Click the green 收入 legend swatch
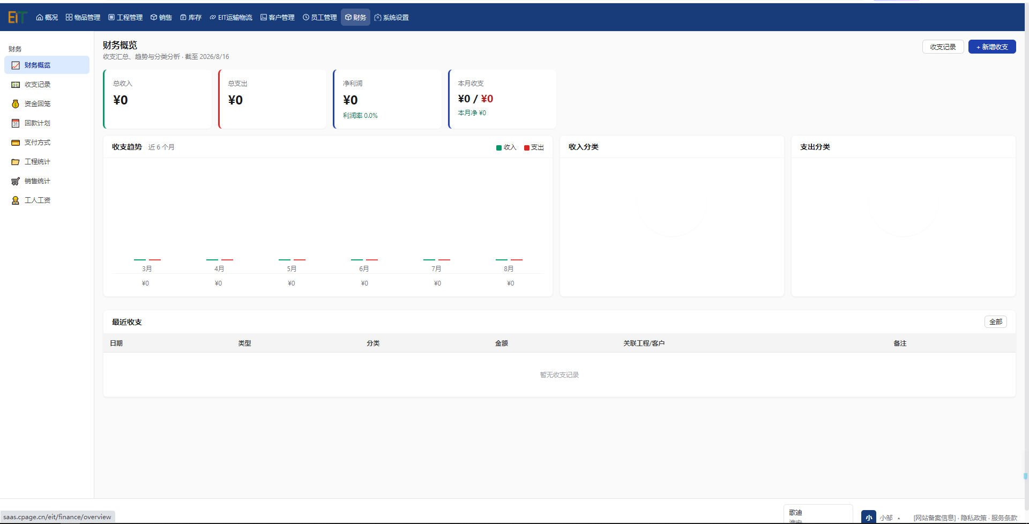The width and height of the screenshot is (1029, 524). click(x=499, y=148)
